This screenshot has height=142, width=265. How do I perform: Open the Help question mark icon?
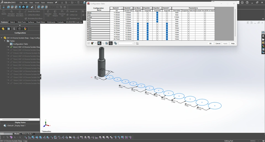[x=247, y=2]
